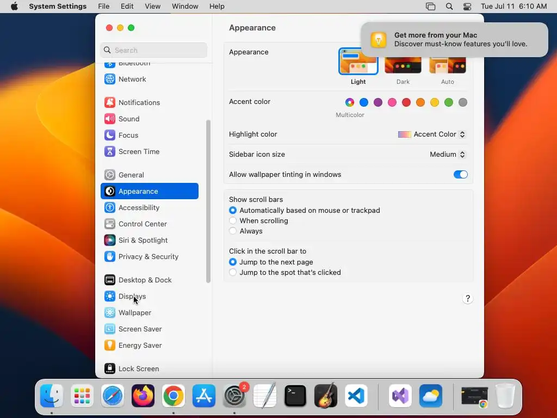Viewport: 557px width, 418px height.
Task: Select the orange accent color
Action: point(420,102)
